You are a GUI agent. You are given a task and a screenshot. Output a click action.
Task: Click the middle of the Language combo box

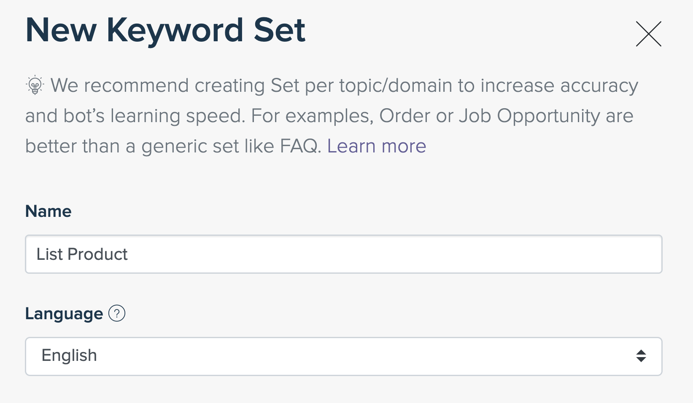tap(344, 356)
